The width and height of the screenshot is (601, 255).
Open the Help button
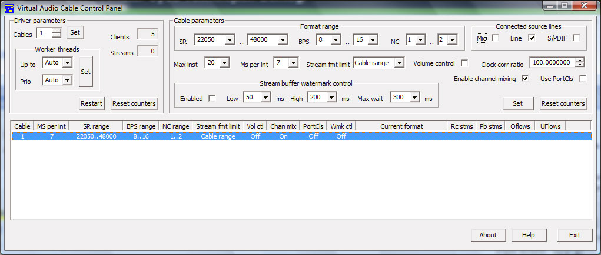[528, 235]
